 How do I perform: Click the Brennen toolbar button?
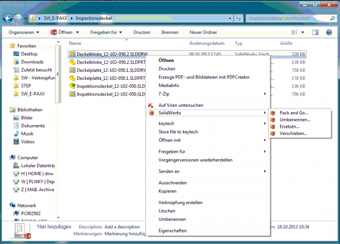tap(170, 32)
